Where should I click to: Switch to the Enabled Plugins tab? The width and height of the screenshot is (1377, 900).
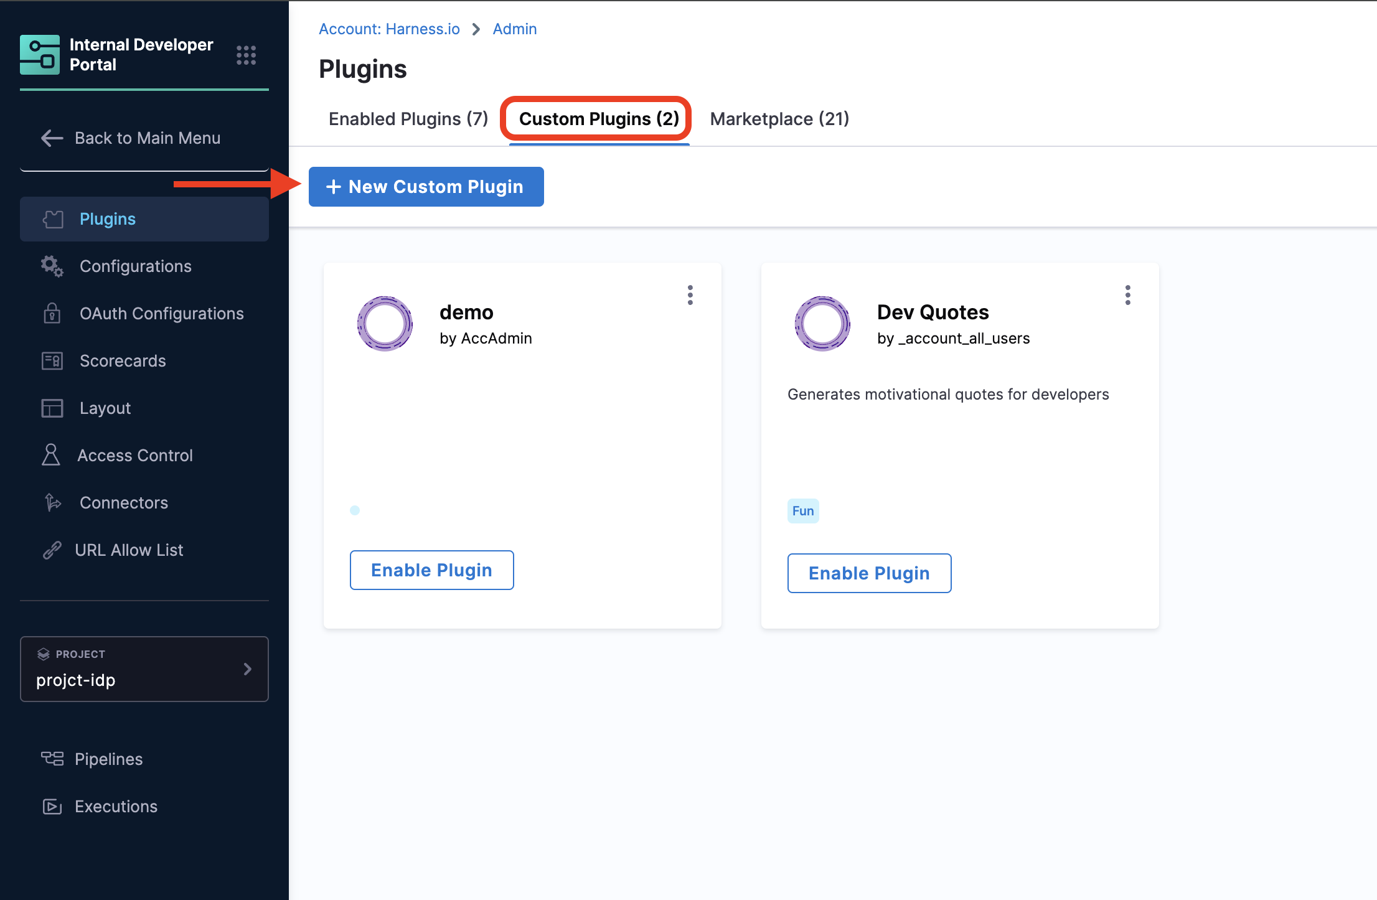408,119
